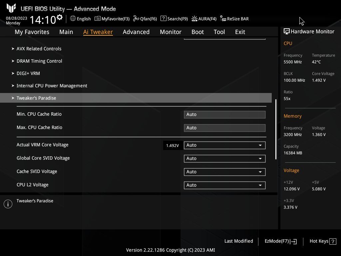Click the 3.376 V reading
The height and width of the screenshot is (256, 341).
290,207
